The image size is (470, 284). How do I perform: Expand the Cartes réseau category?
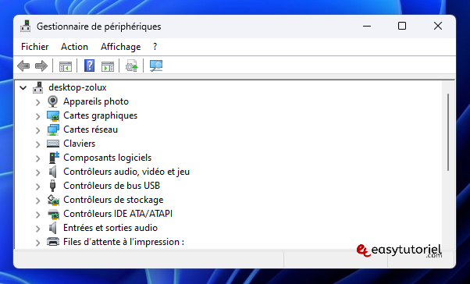37,130
